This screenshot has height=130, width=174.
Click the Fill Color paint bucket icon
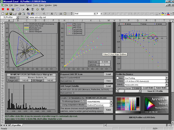[163, 14]
